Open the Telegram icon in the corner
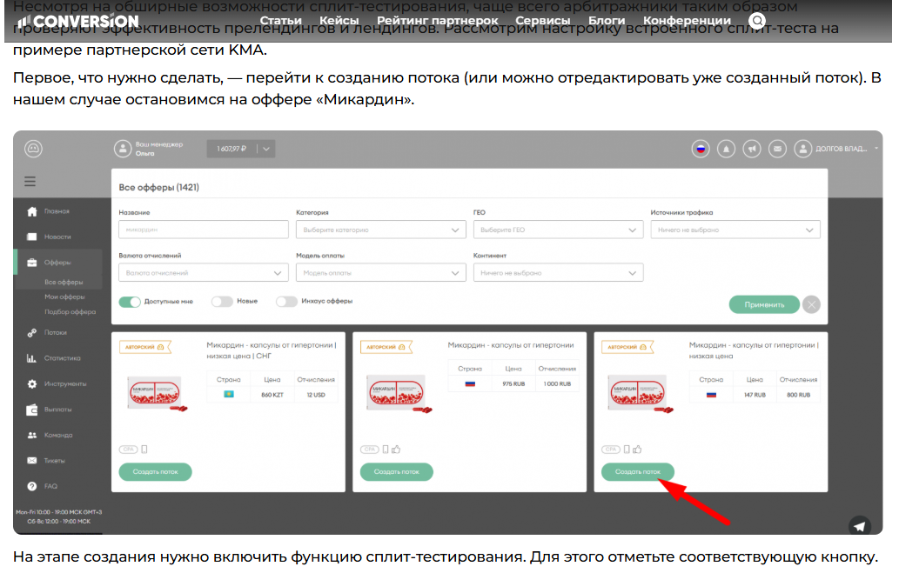This screenshot has height=573, width=899. (860, 526)
